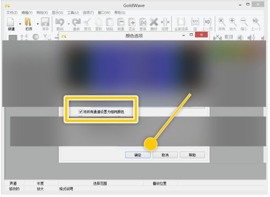
Task: Click the GoldWave logo icon in main title bar
Action: 7,6
